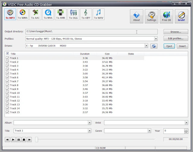Pick the To AAC format icon
The height and width of the screenshot is (152, 193).
pyautogui.click(x=35, y=14)
